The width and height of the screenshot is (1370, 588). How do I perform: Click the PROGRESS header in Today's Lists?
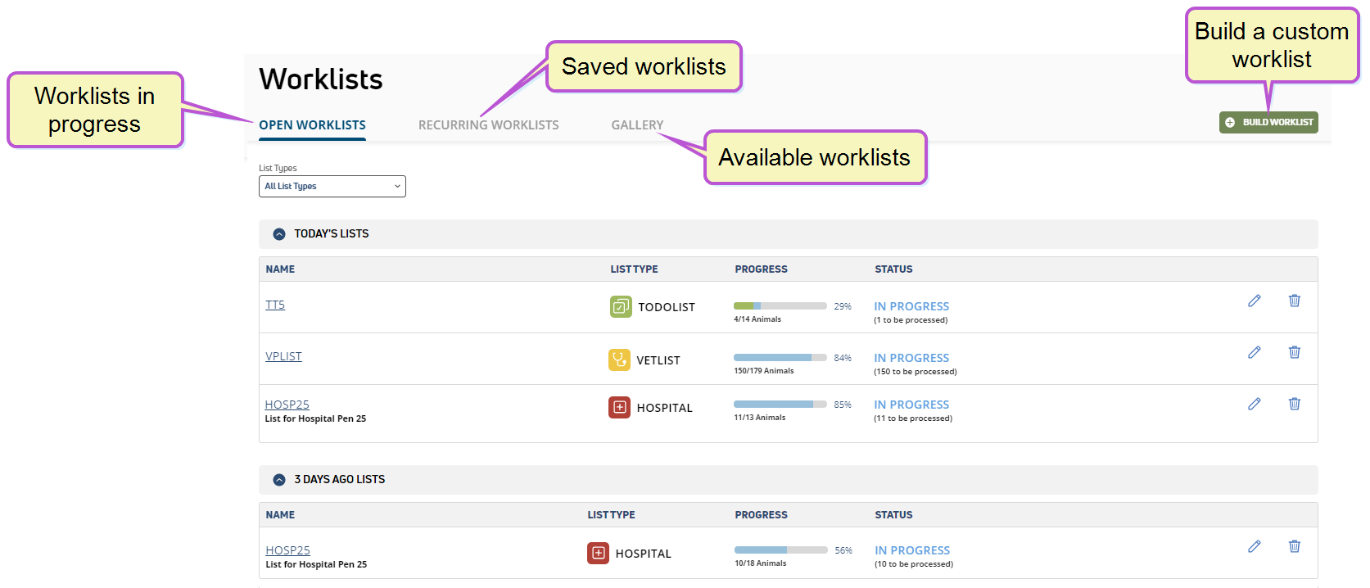coord(761,269)
